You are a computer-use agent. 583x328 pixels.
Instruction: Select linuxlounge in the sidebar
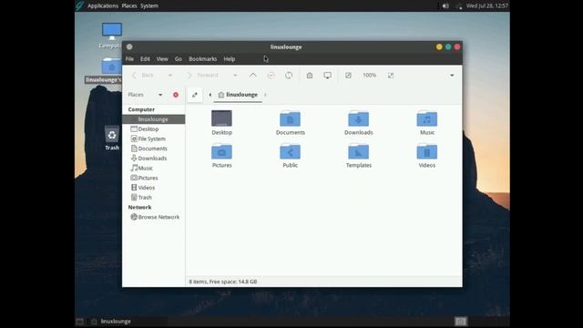pyautogui.click(x=154, y=119)
